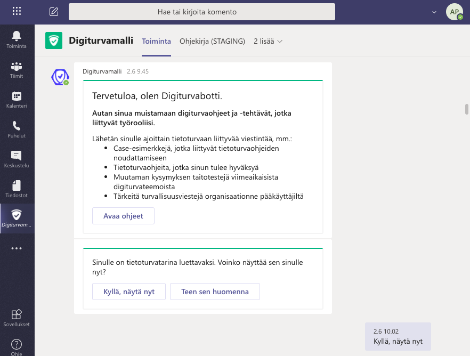470x356 pixels.
Task: Open Puhelut calls in sidebar
Action: (x=17, y=130)
